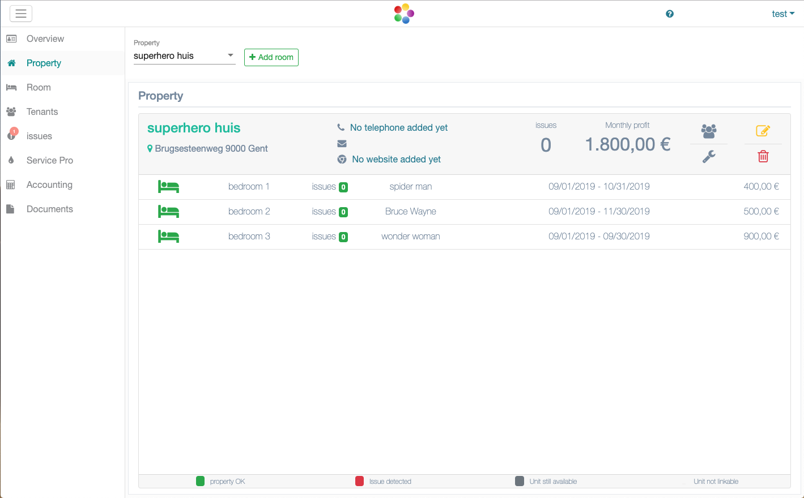Open the Property selector dropdown

point(184,55)
